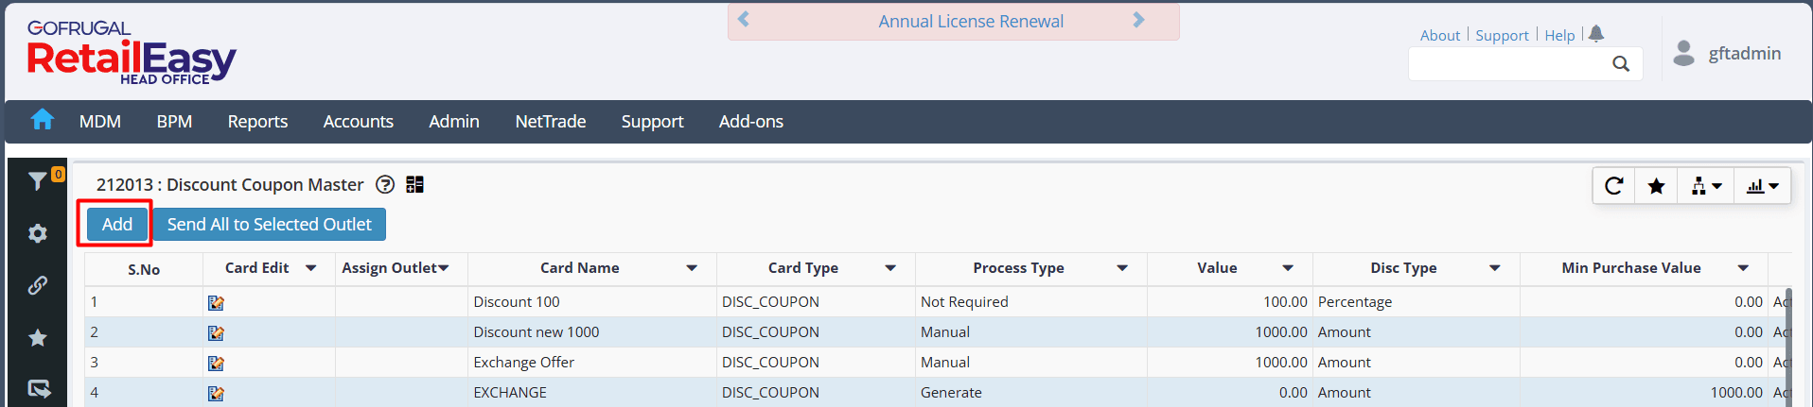Edit the Discount 100 card row
Image resolution: width=1813 pixels, height=407 pixels.
(216, 303)
